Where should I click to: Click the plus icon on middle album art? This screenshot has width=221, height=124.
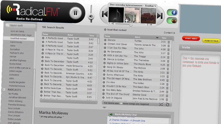[127, 21]
